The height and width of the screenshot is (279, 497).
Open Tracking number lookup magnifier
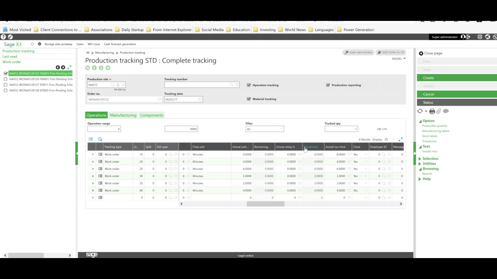click(x=231, y=84)
